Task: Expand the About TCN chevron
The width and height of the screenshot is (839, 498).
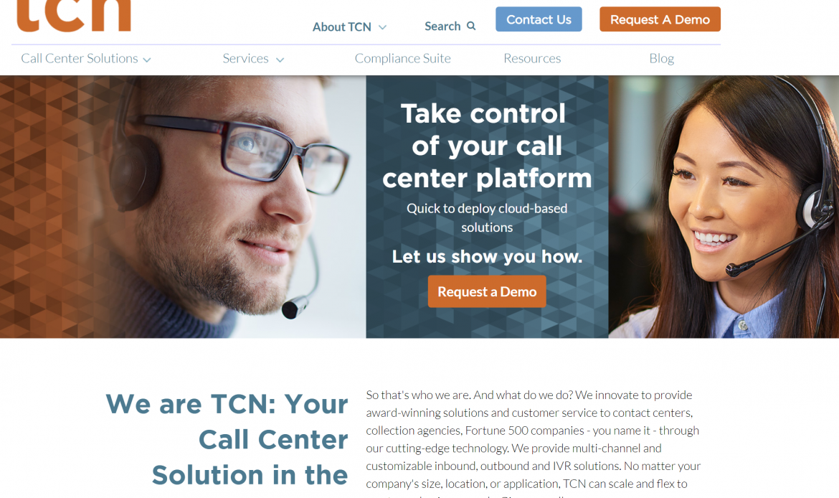Action: pos(382,27)
